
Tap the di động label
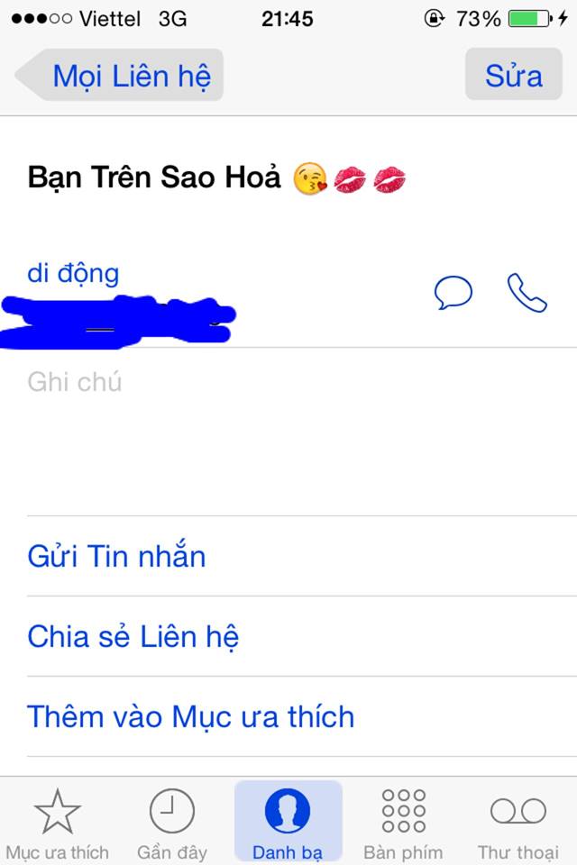[x=73, y=274]
